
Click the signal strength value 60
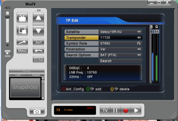(152, 32)
